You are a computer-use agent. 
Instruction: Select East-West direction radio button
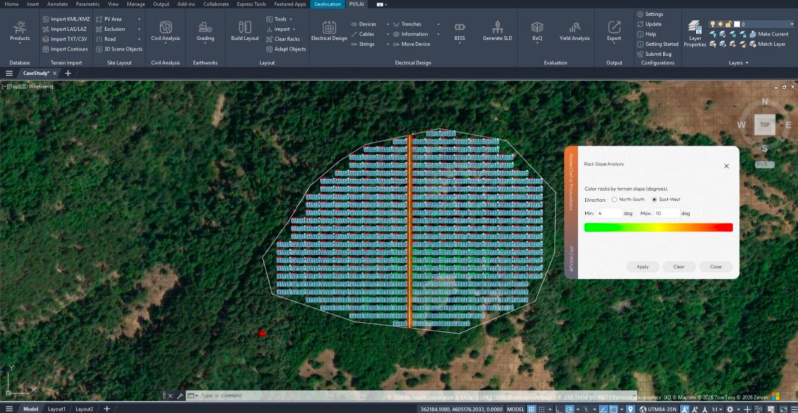pos(654,199)
